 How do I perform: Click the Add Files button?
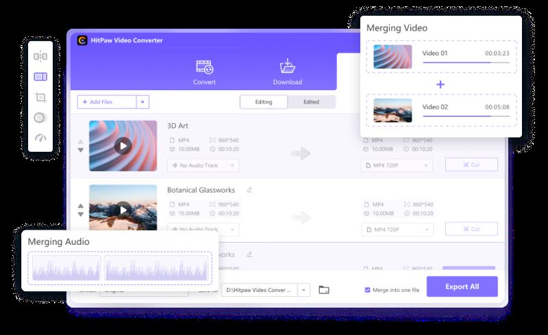coord(107,102)
